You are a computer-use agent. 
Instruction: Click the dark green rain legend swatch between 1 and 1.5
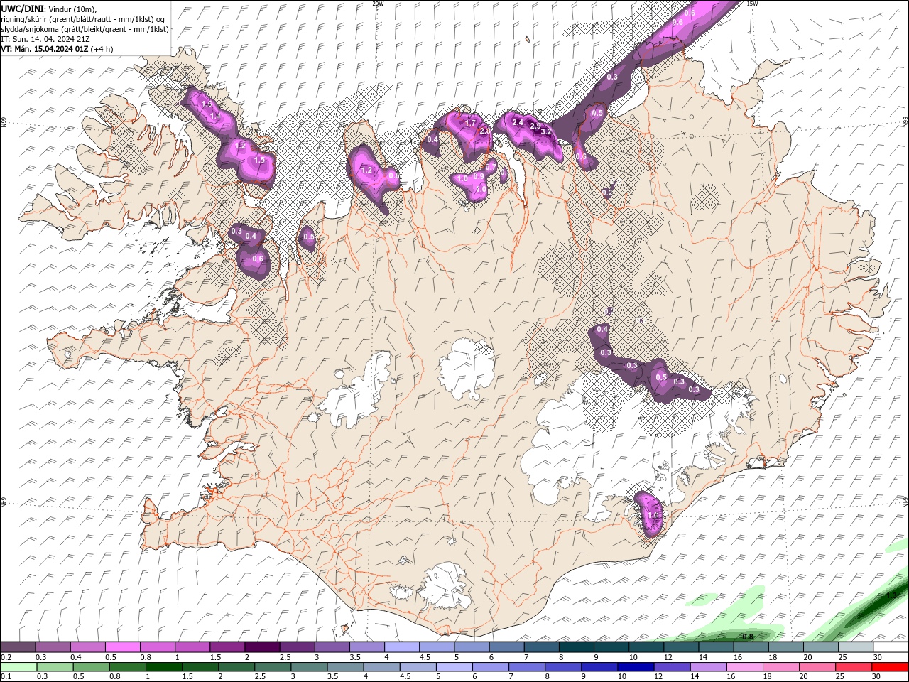[163, 667]
